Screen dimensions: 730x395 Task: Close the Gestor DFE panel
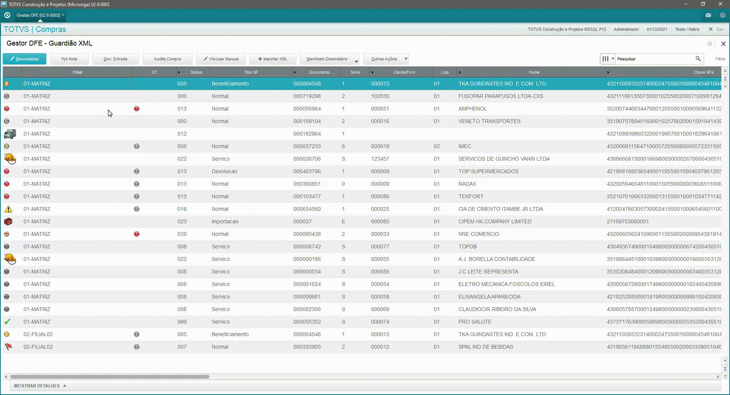(724, 44)
